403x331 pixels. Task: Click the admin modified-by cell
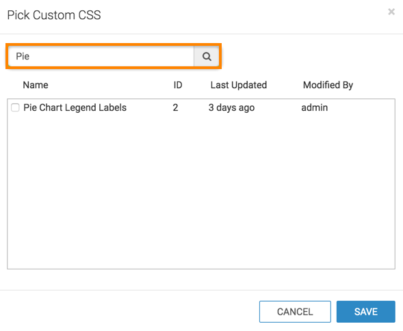314,107
